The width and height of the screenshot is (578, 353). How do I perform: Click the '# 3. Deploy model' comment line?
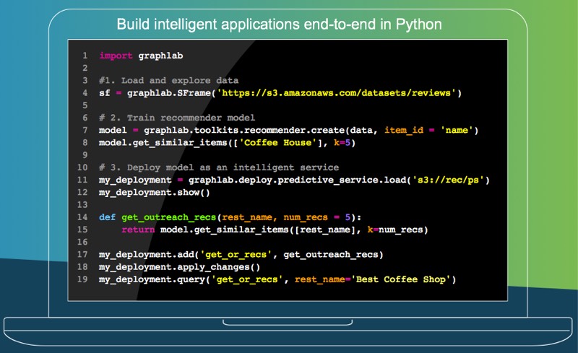[218, 167]
